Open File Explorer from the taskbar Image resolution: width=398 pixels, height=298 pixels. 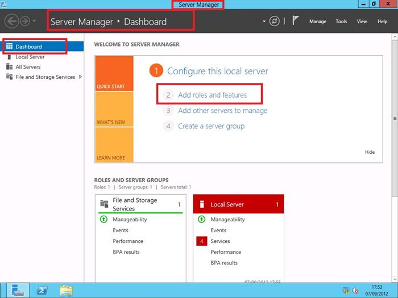pyautogui.click(x=67, y=291)
